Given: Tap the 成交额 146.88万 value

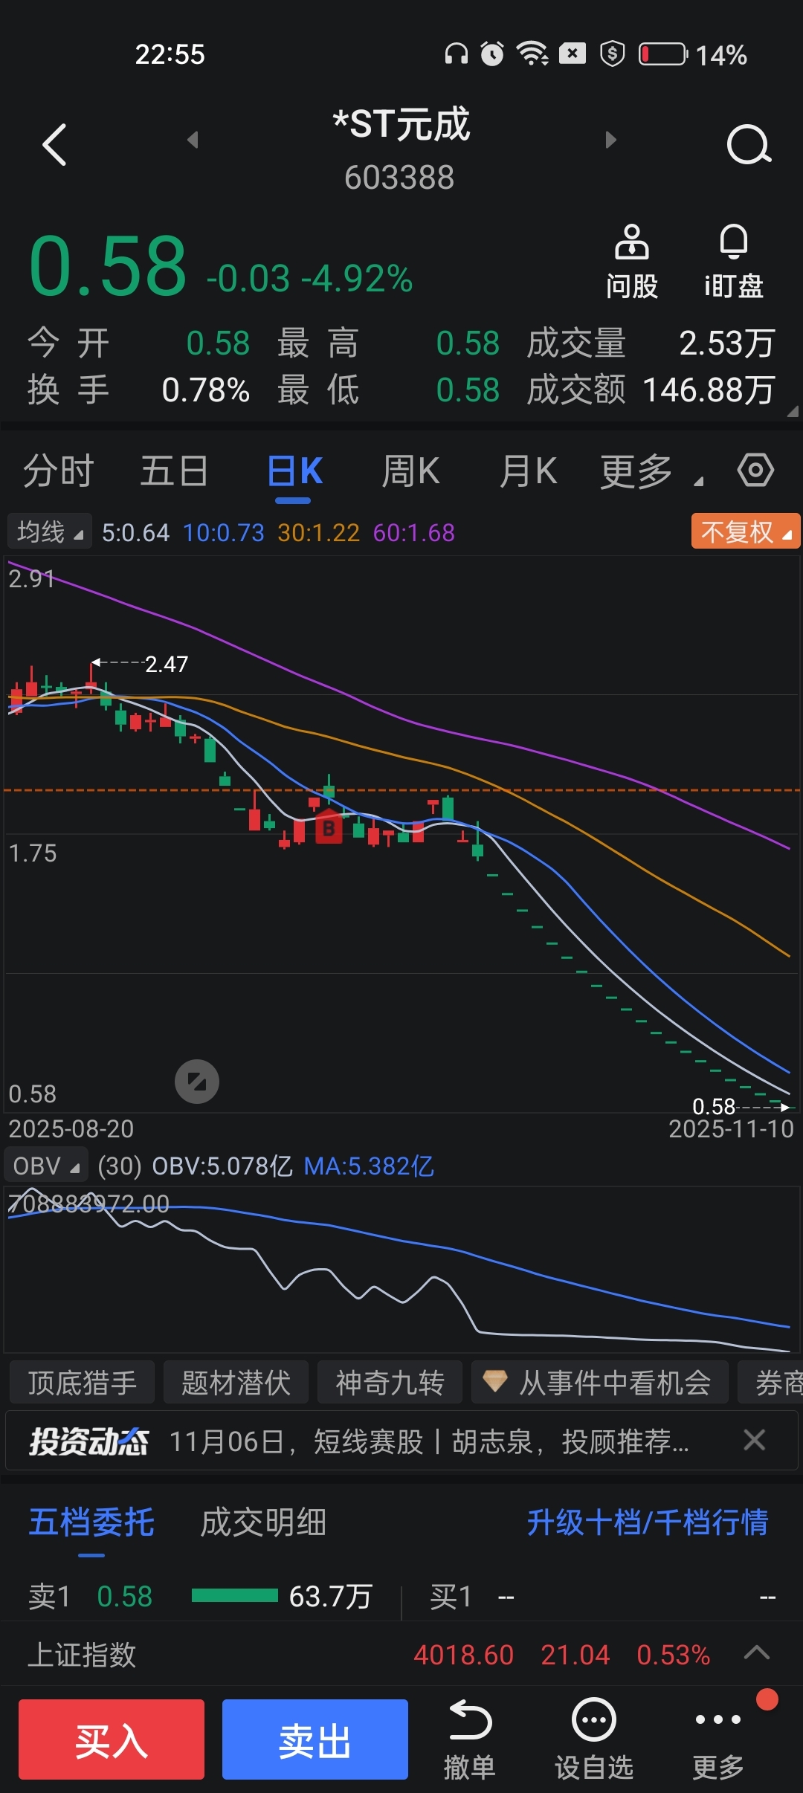Looking at the screenshot, I should [x=709, y=390].
